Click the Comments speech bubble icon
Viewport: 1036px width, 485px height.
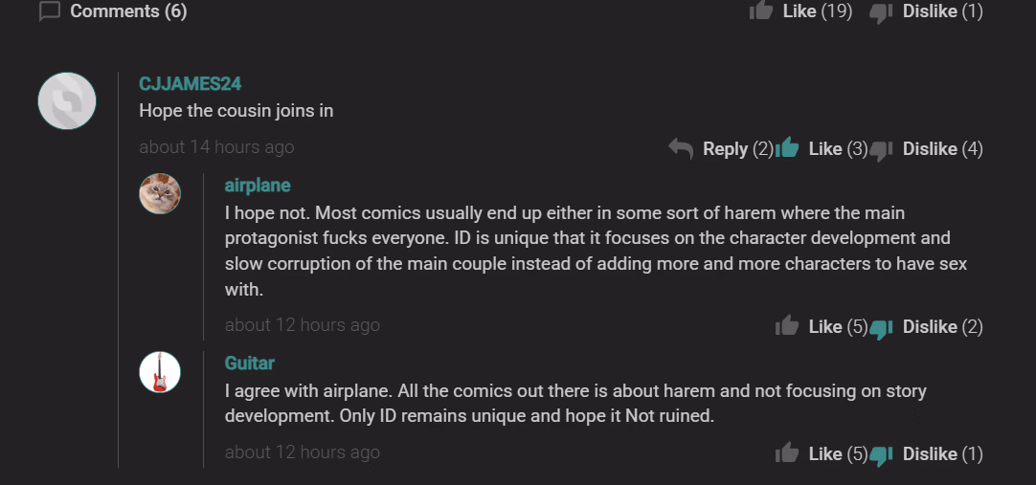pos(50,11)
